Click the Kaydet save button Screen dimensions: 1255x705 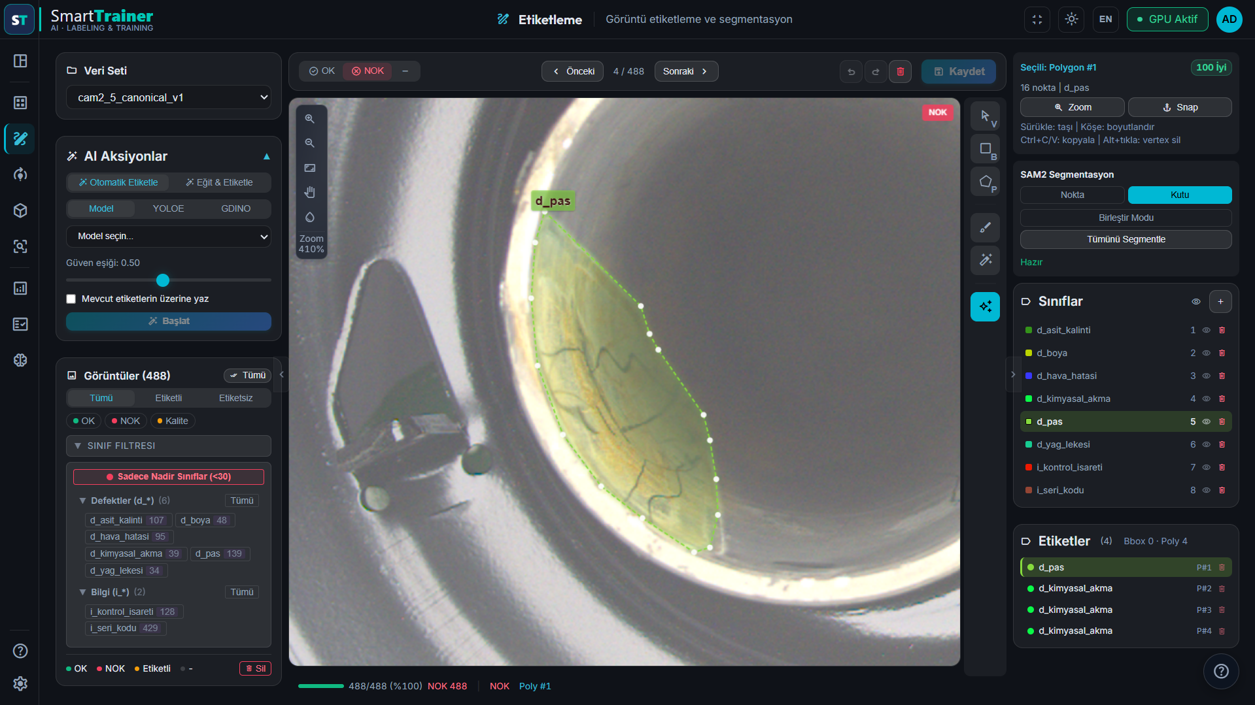(x=959, y=72)
